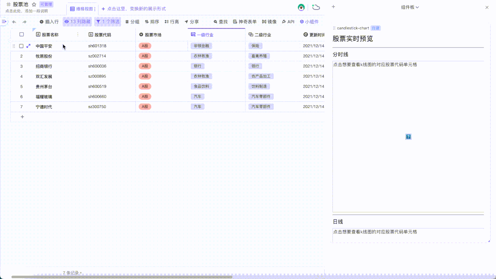Viewport: 496px width, 279px height.
Task: Close the widget panel
Action: pyautogui.click(x=487, y=7)
